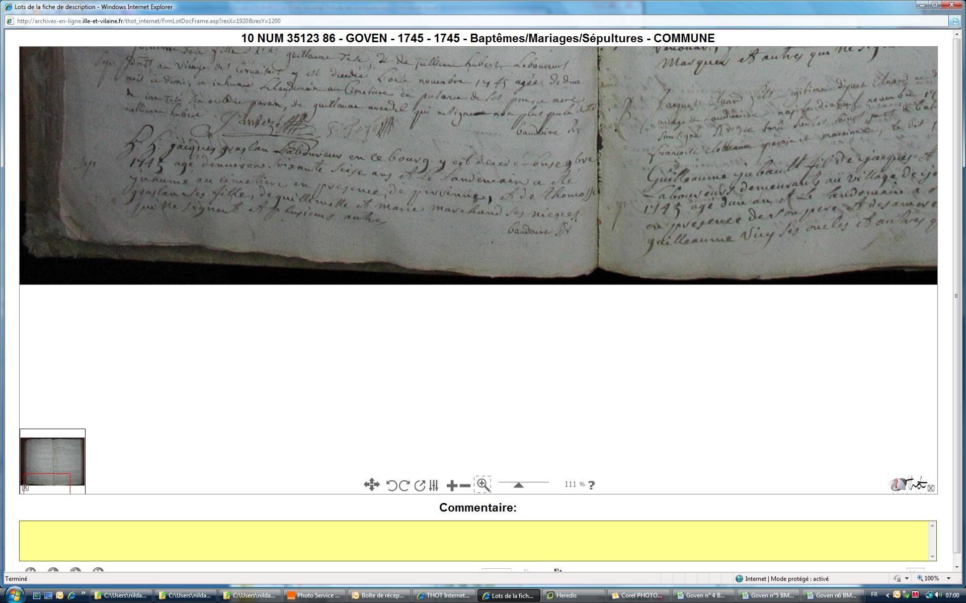Zoom in with the plus icon
Viewport: 966px width, 603px height.
(x=451, y=485)
